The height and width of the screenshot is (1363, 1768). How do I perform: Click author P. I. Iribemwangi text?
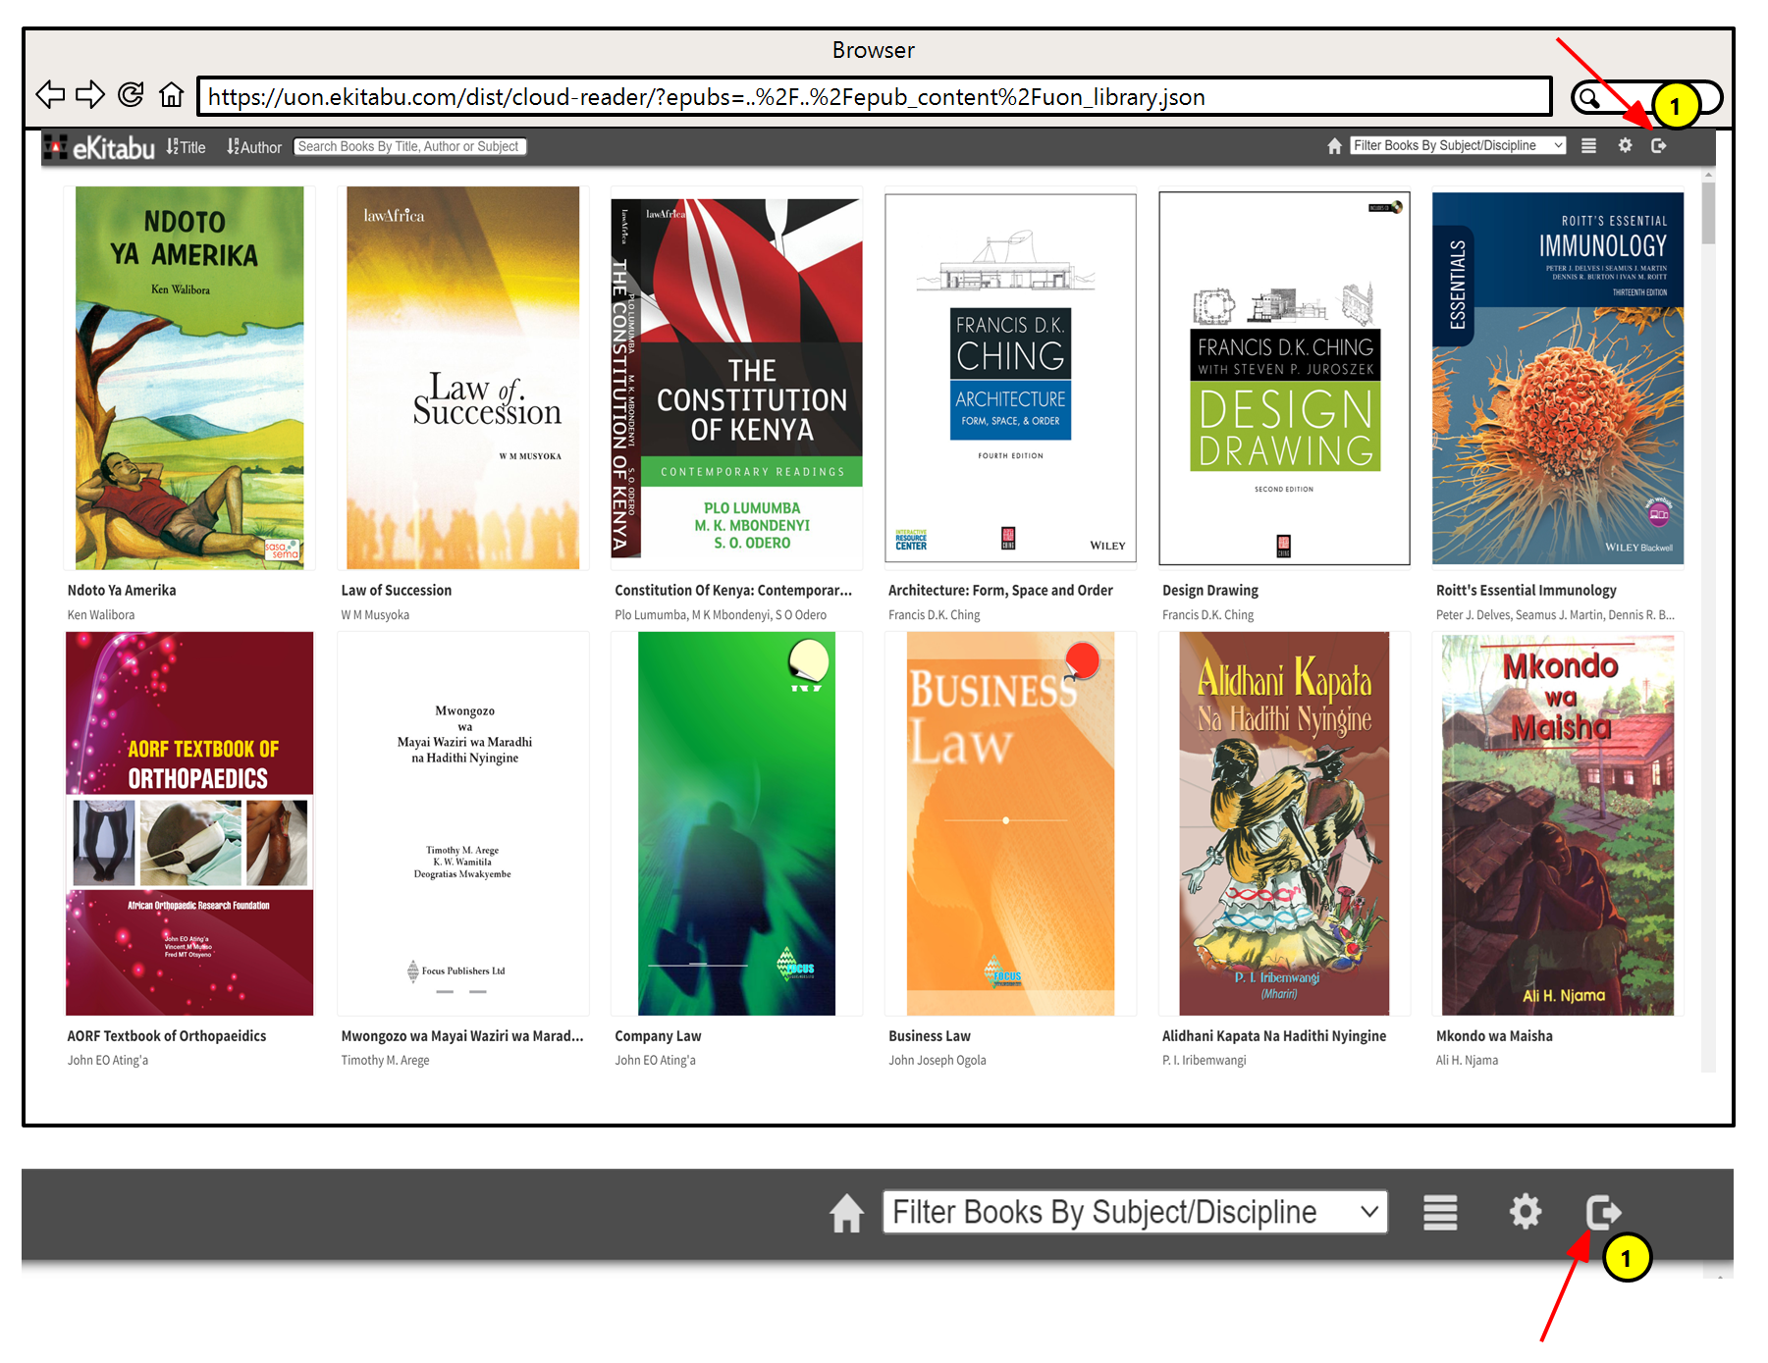tap(1205, 1060)
